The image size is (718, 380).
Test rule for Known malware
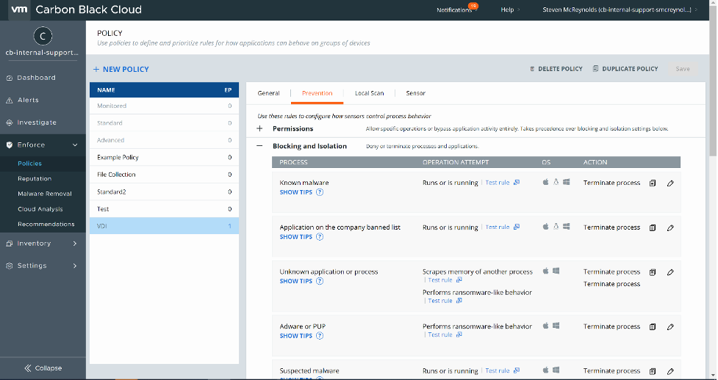click(x=502, y=183)
